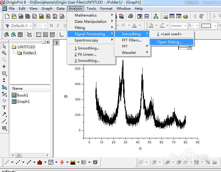Choose recent item 3 Smoothing...
The width and height of the screenshot is (221, 172).
[91, 61]
